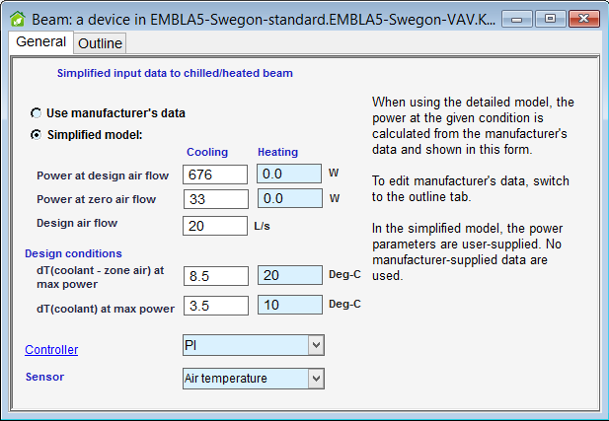Edit cooling dT(coolant - zone air) value 8.5
This screenshot has height=421, width=609.
pyautogui.click(x=216, y=276)
